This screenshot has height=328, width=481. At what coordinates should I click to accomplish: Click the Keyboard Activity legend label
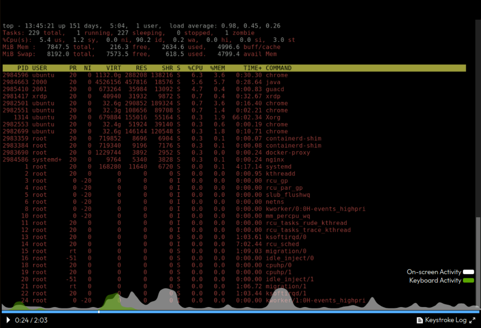435,281
